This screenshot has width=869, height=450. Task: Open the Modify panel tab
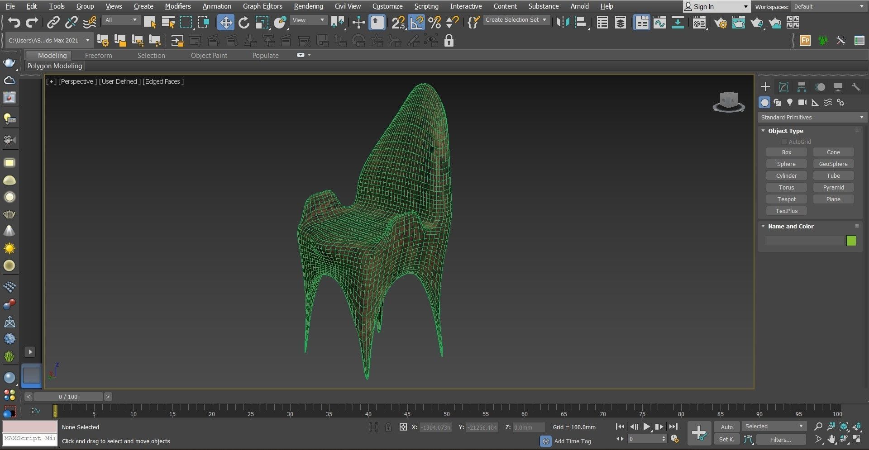pos(783,87)
